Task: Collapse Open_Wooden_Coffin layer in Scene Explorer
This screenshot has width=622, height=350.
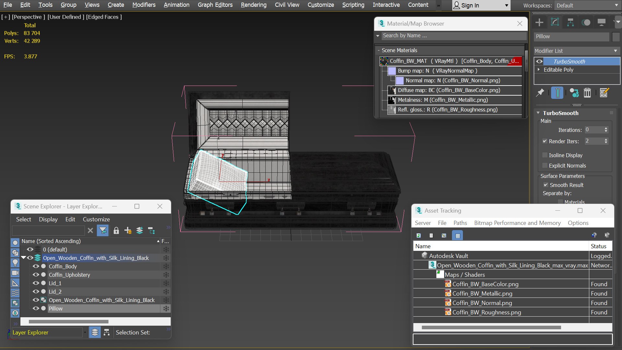Action: point(23,258)
